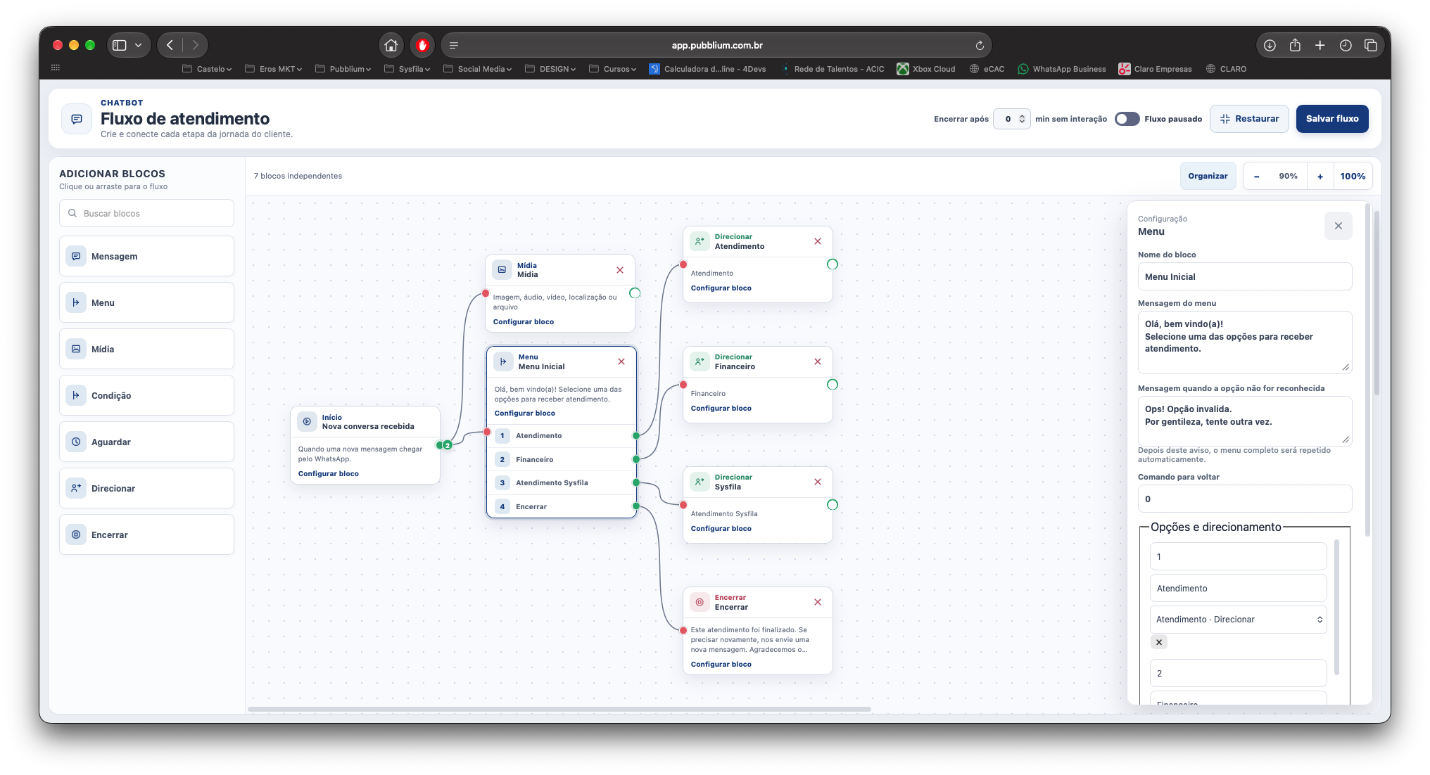Delete the Direcionar Financeiro block
Image resolution: width=1430 pixels, height=775 pixels.
(818, 361)
